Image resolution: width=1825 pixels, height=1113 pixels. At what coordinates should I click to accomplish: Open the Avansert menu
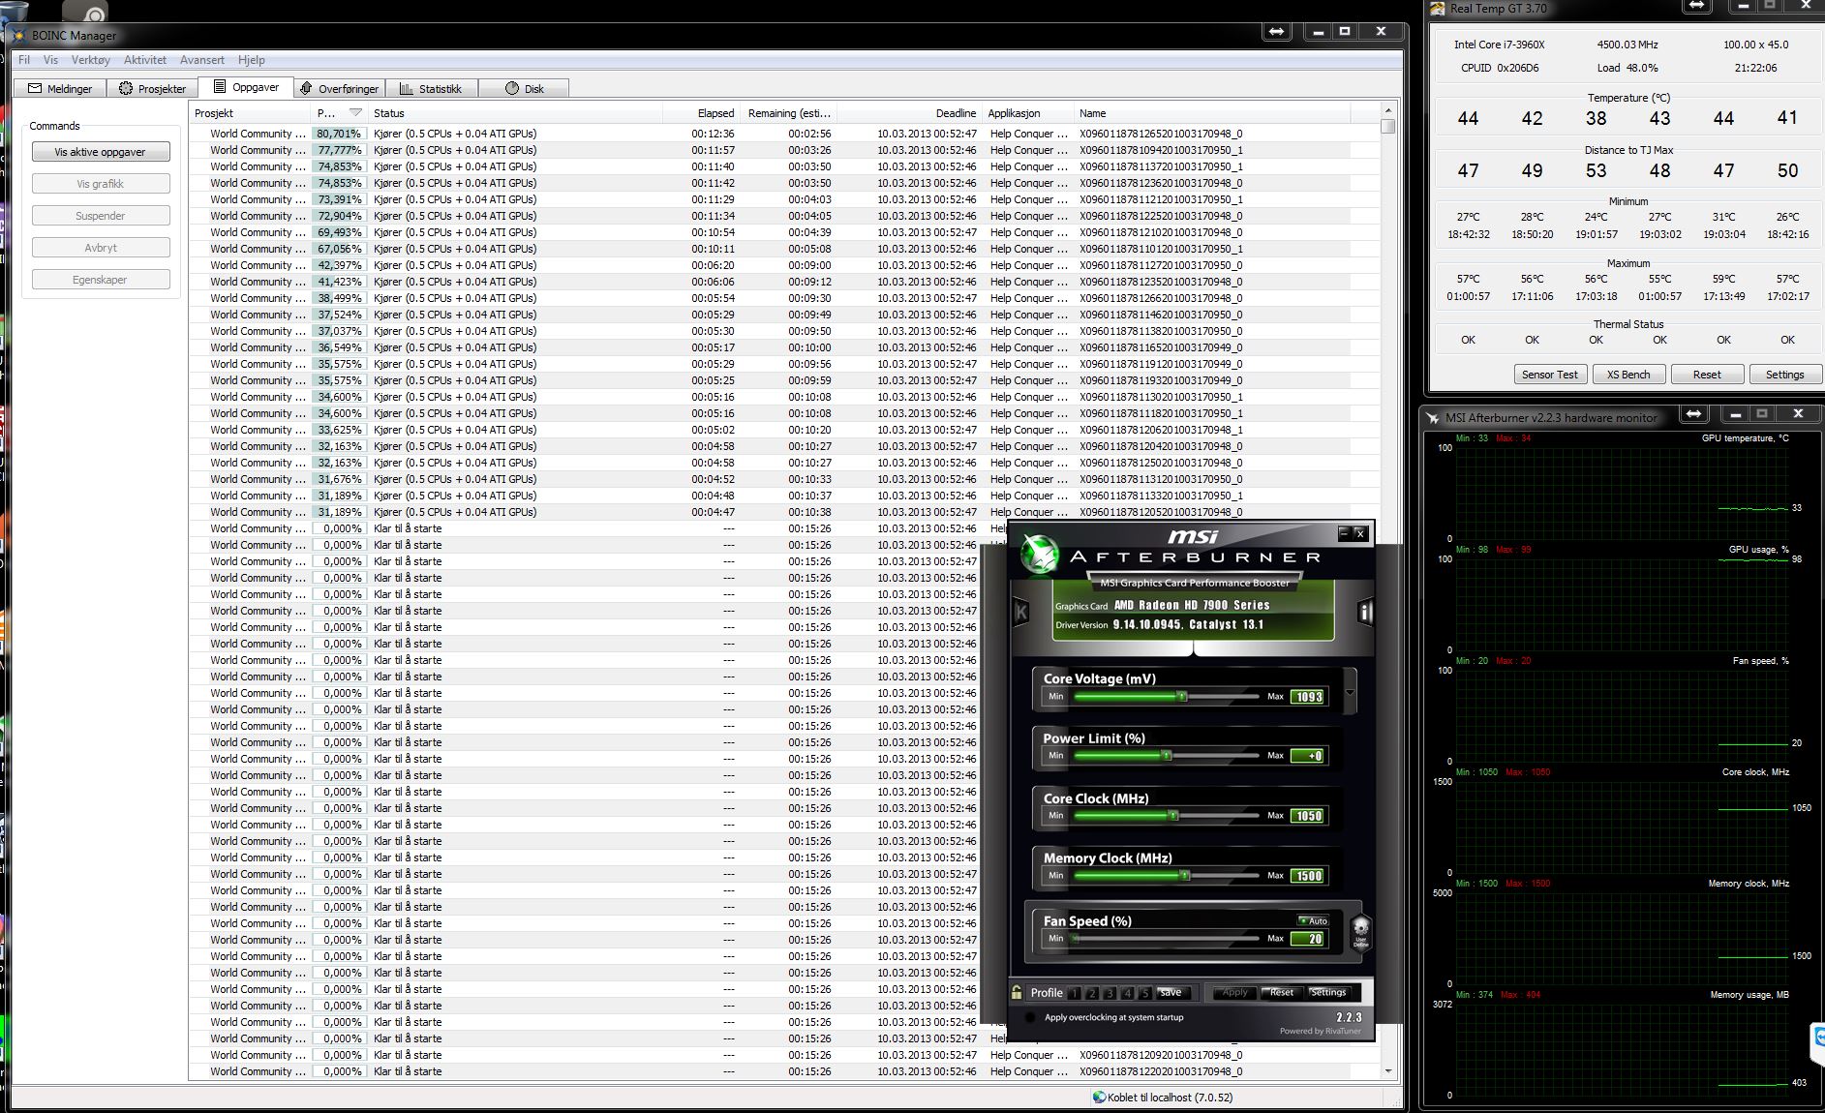pyautogui.click(x=202, y=60)
